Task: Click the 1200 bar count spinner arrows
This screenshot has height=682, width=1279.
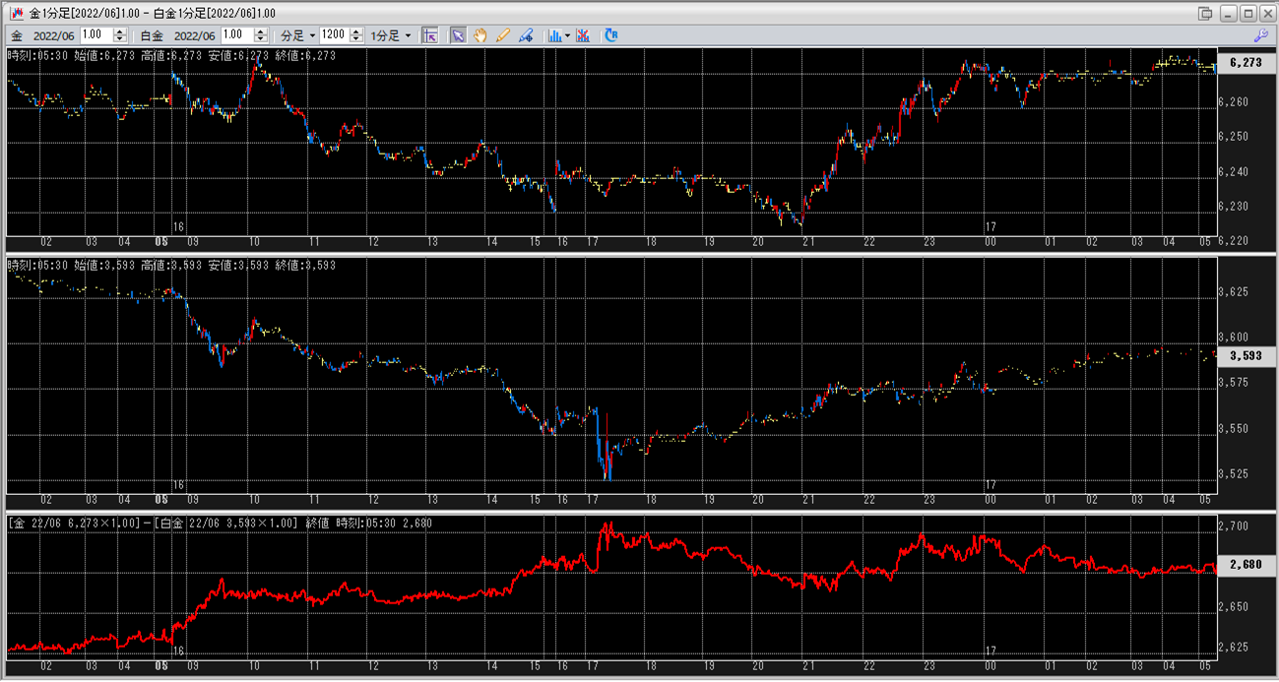Action: (354, 35)
